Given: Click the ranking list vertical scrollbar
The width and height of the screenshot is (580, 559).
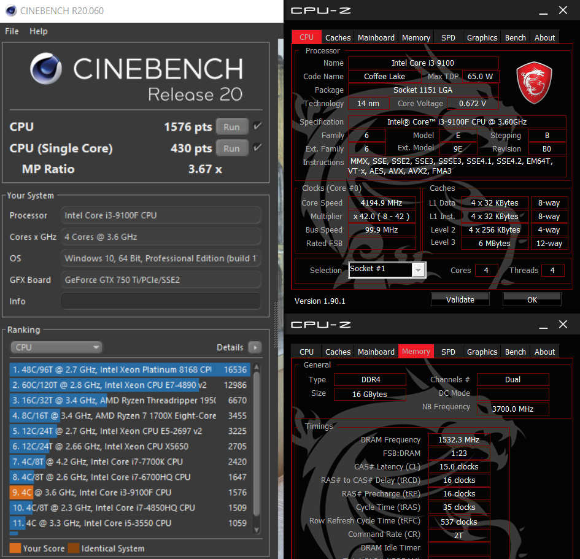Looking at the screenshot, I should [257, 444].
